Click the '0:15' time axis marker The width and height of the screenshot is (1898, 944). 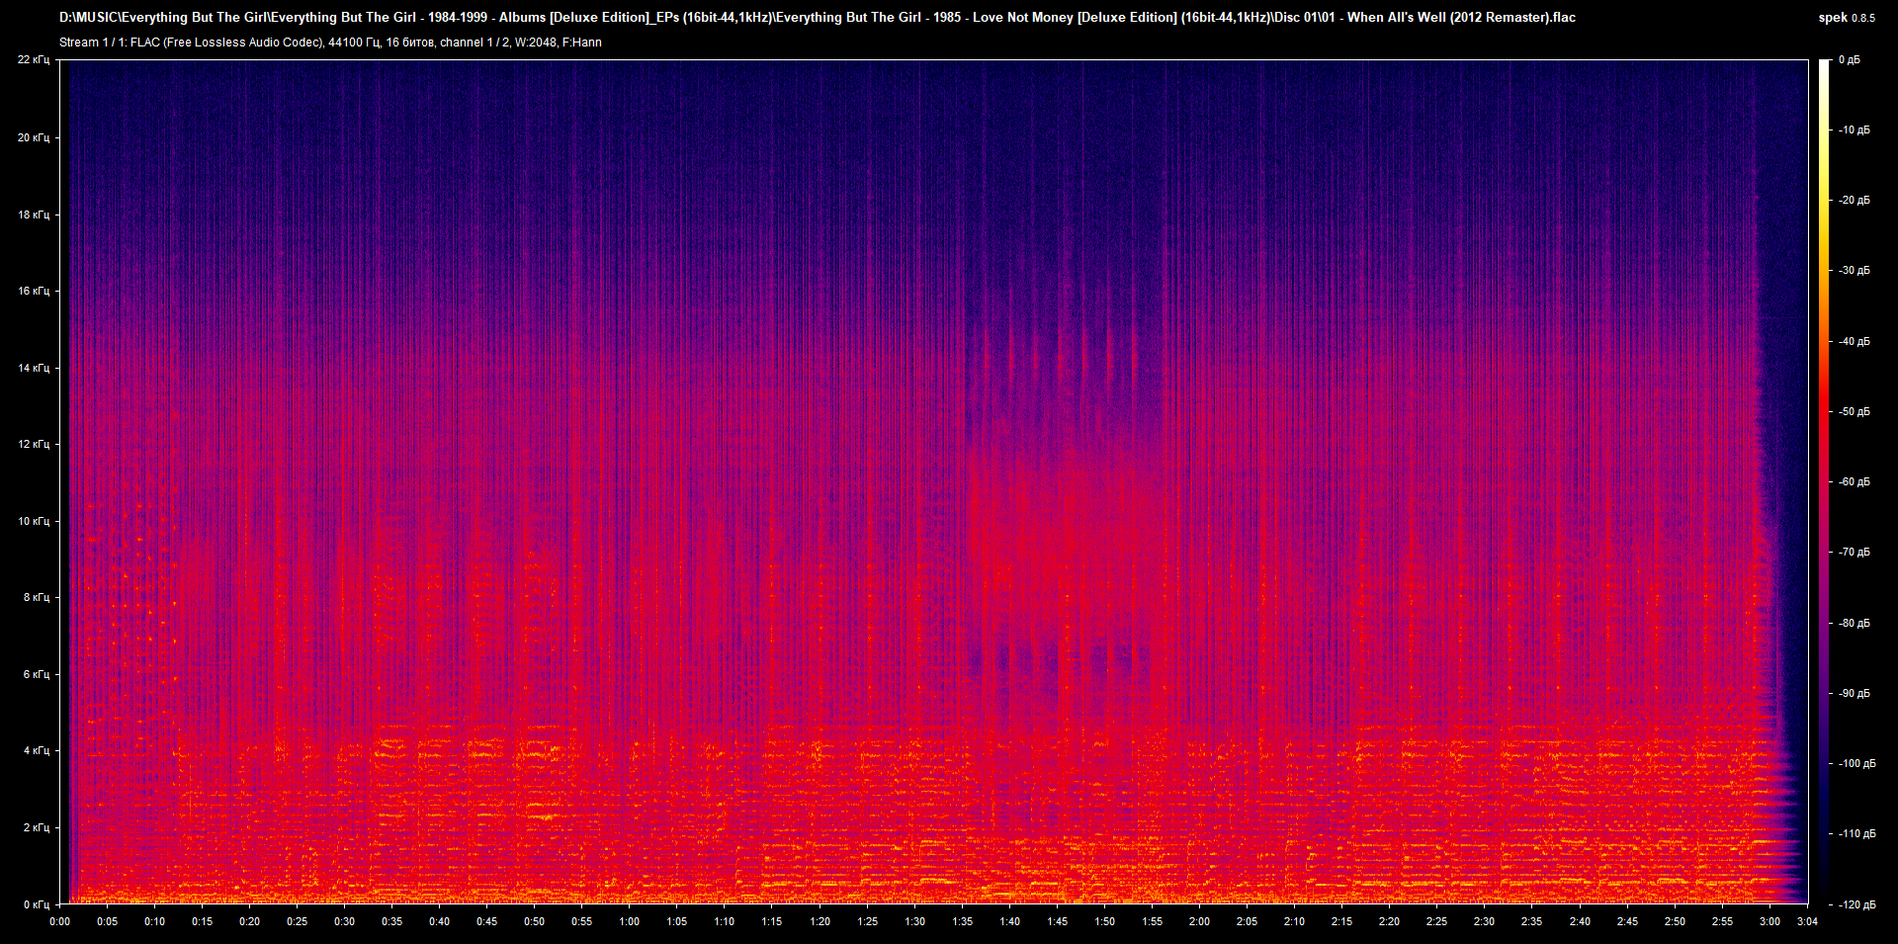coord(202,921)
